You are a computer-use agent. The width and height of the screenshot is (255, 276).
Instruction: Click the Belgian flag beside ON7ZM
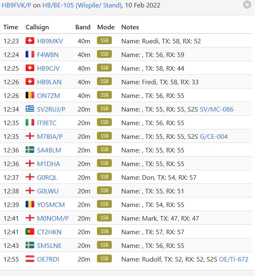click(x=30, y=95)
